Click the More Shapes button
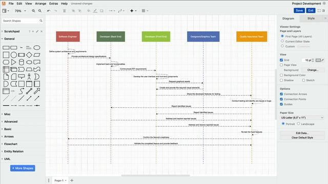 [x=23, y=168]
